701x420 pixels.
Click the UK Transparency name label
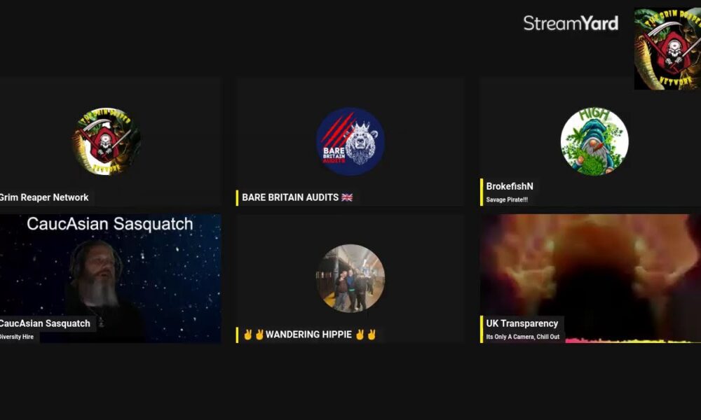pyautogui.click(x=522, y=323)
